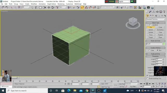Image resolution: width=167 pixels, height=93 pixels.
Task: Click the Windows Start button
Action: point(3,91)
